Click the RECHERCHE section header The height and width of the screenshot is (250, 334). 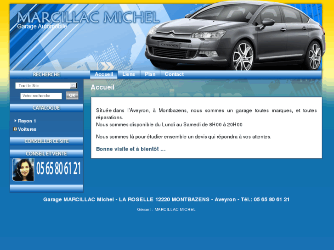pyautogui.click(x=46, y=74)
